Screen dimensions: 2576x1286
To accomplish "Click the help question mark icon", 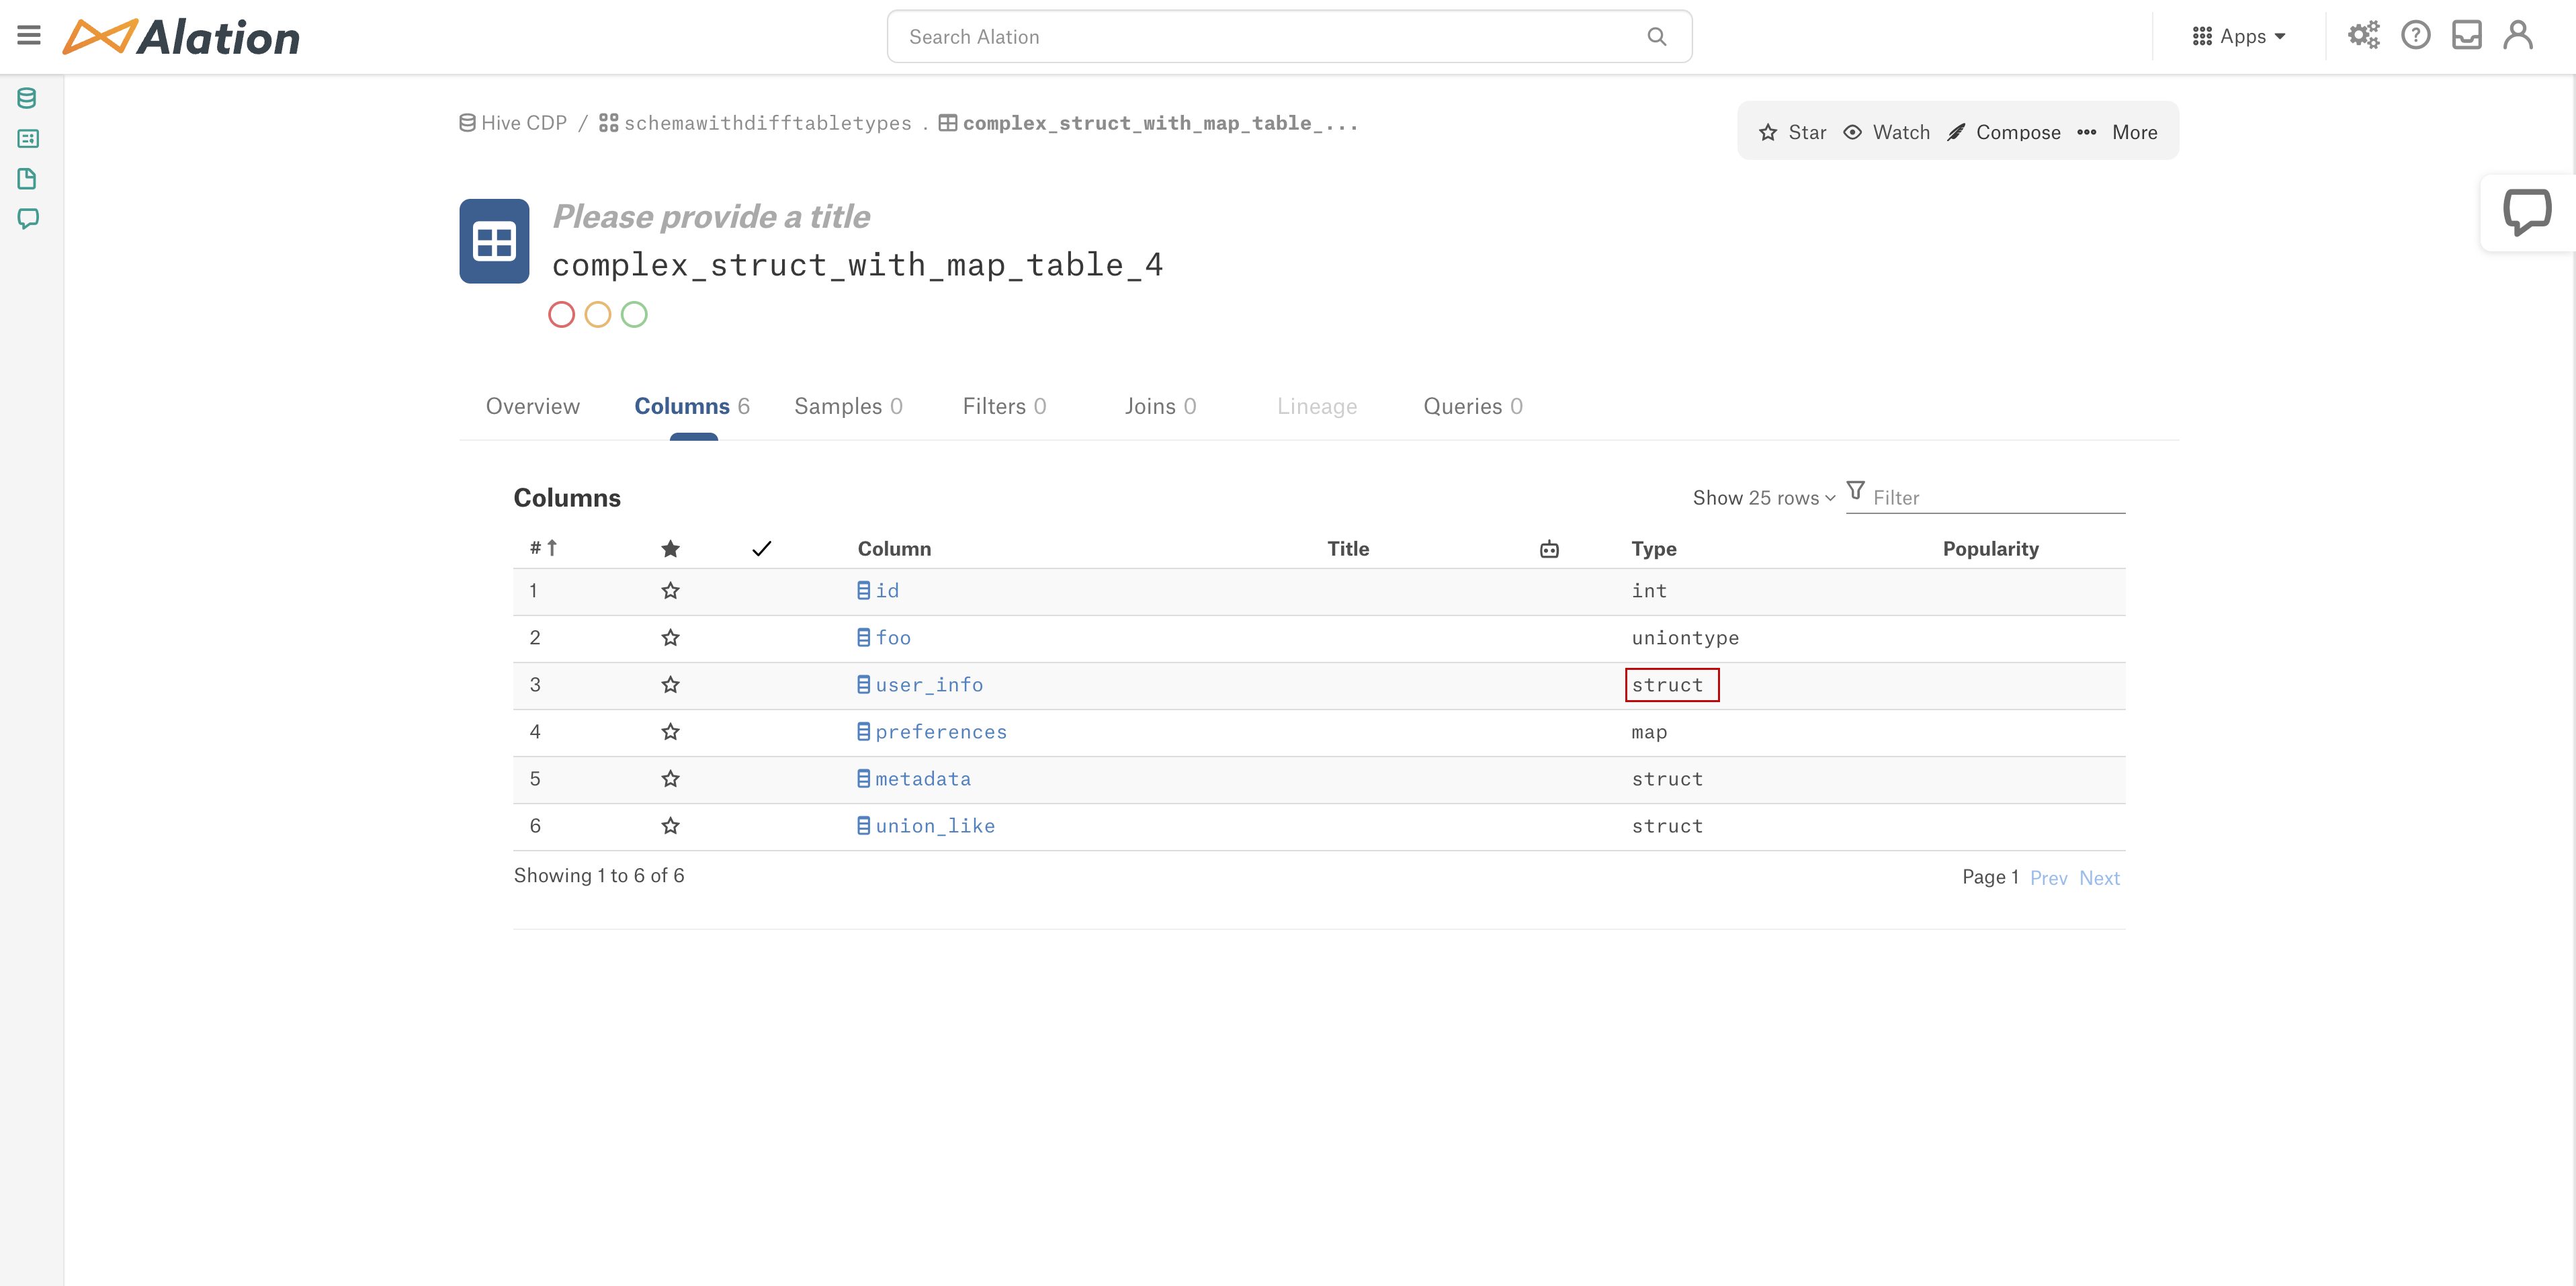I will click(x=2416, y=35).
